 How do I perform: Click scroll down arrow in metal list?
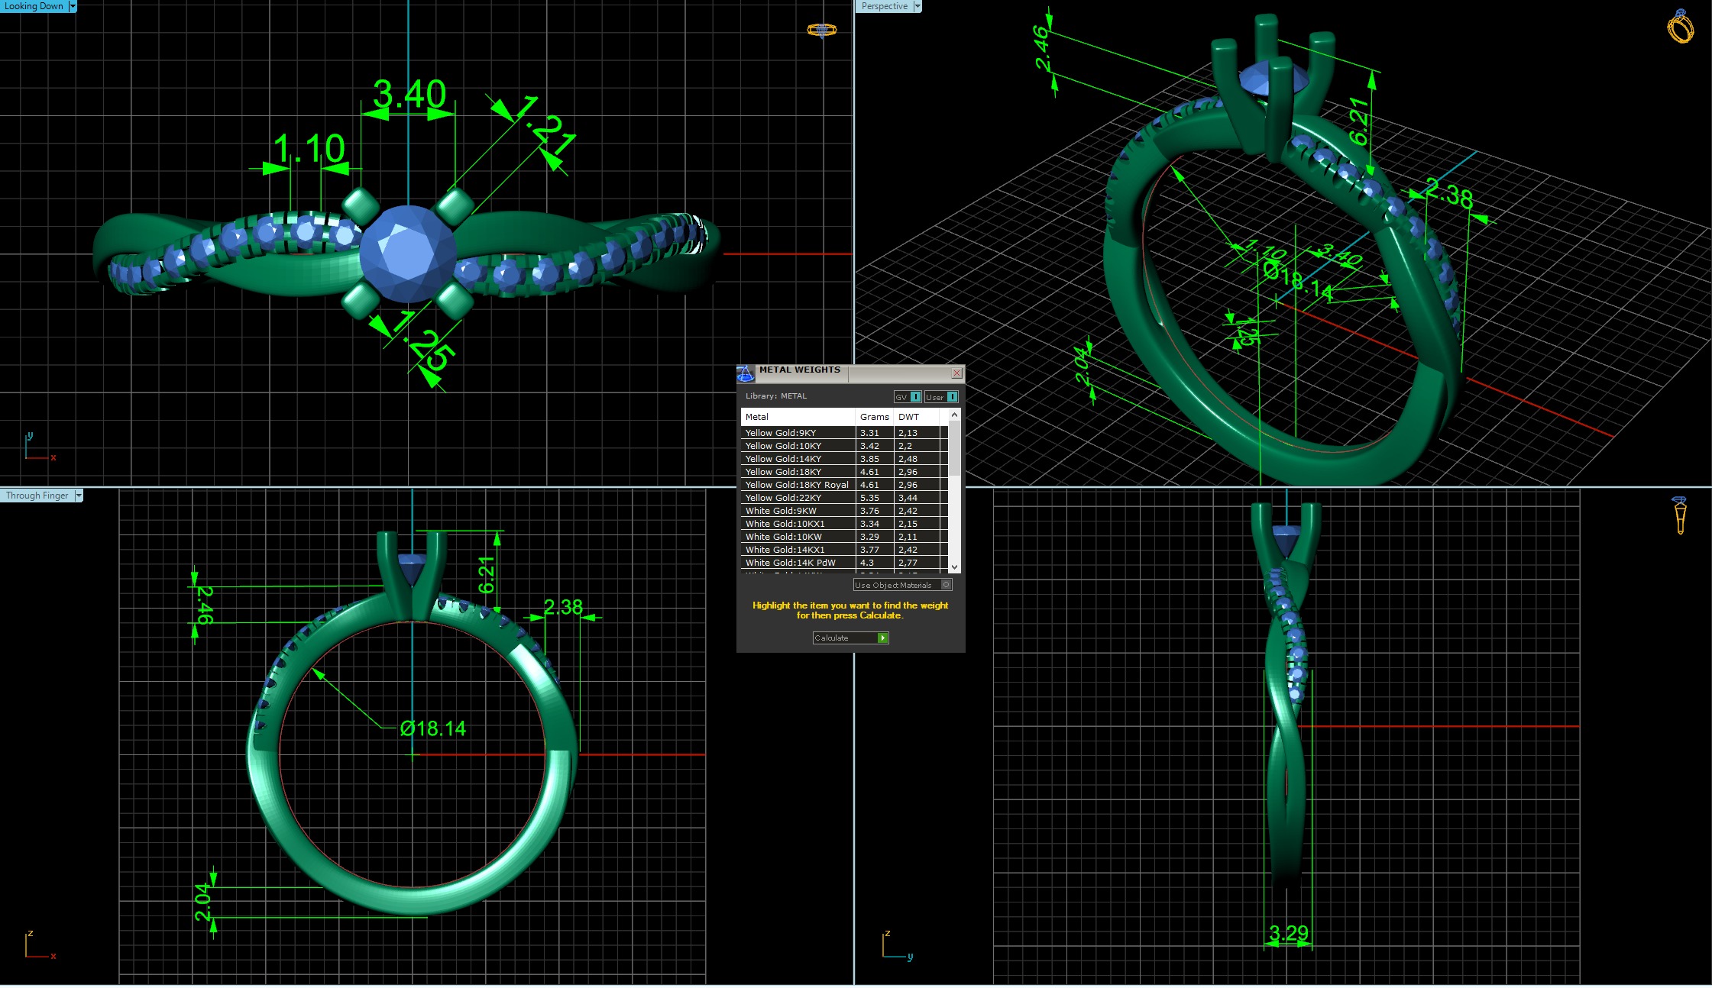click(x=954, y=567)
